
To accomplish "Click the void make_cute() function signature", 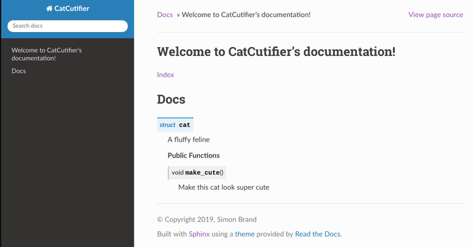I will point(197,172).
